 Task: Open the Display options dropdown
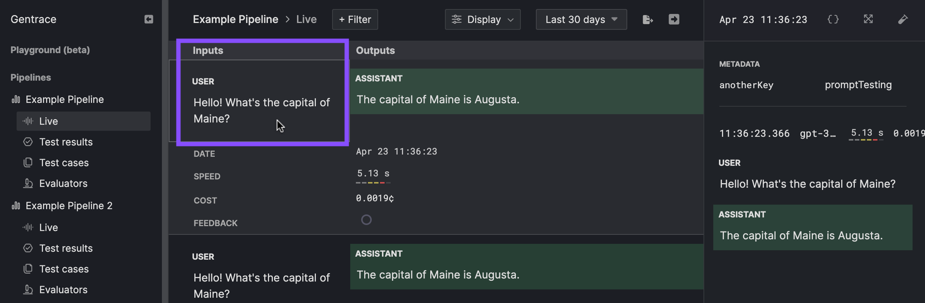483,19
